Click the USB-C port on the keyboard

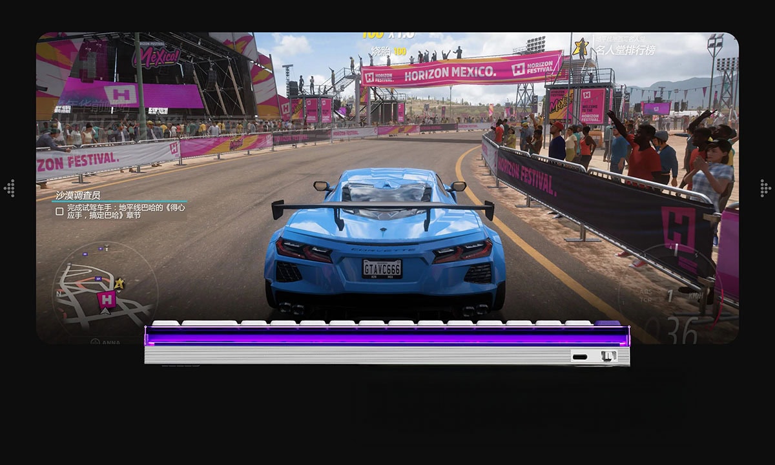[x=579, y=356]
